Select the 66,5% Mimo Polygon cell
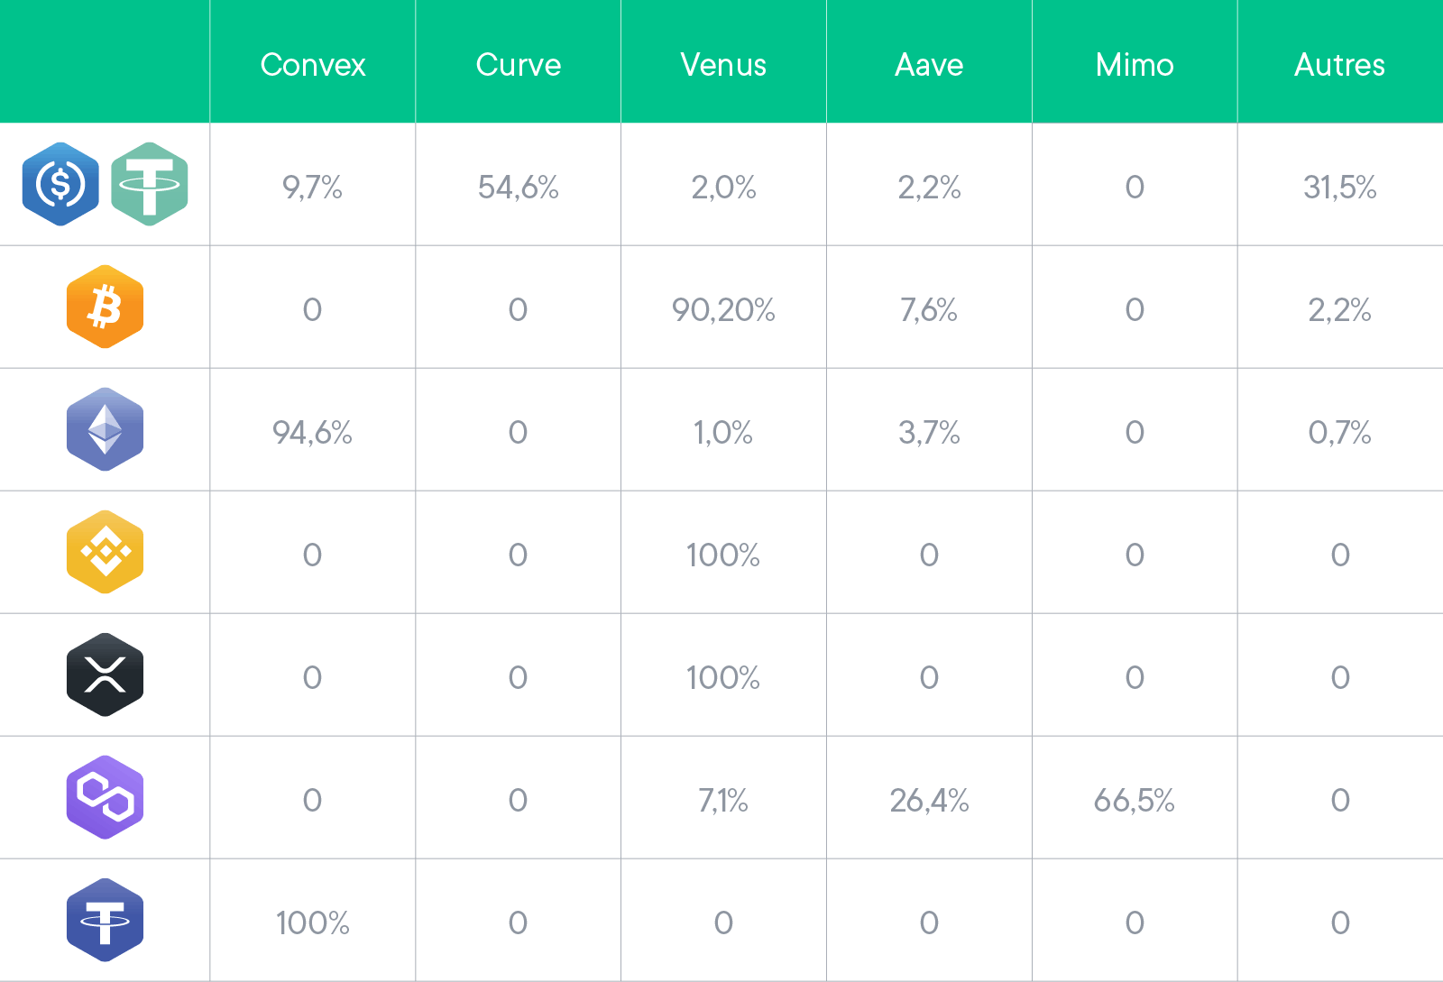 1135,801
